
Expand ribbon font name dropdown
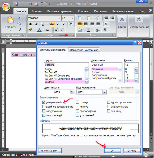pos(60,18)
